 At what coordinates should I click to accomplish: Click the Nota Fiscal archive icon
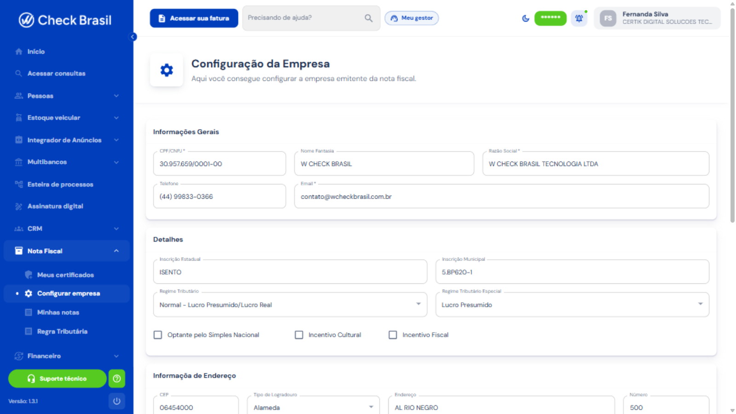coord(19,251)
